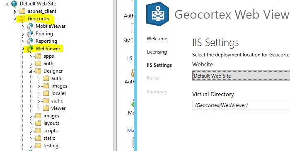The image size is (290, 151).
Task: Click the locales folder icon
Action: point(46,93)
